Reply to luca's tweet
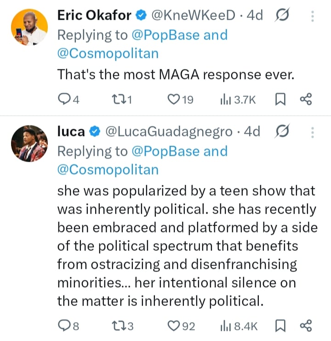This screenshot has height=341, width=331. pos(65,326)
